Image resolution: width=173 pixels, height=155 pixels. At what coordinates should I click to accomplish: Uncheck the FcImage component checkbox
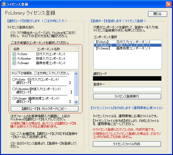[14, 63]
